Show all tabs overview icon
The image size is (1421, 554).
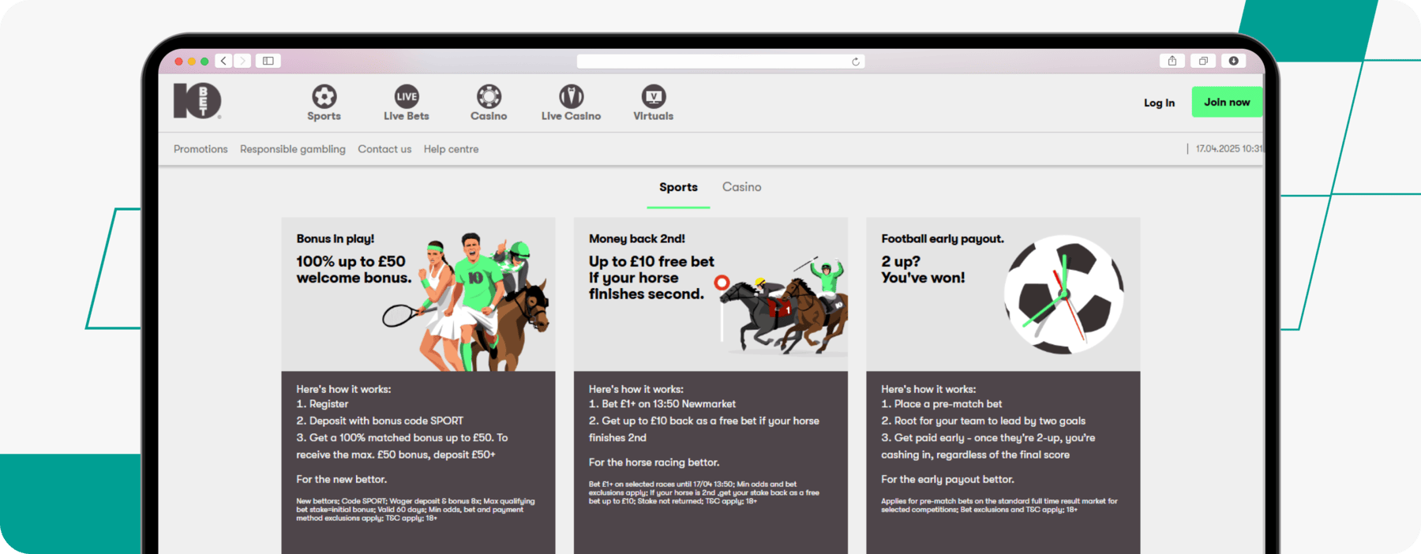click(1203, 61)
